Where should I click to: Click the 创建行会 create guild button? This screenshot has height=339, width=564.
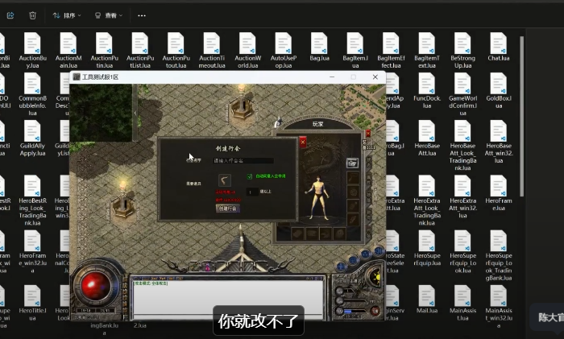tap(227, 207)
